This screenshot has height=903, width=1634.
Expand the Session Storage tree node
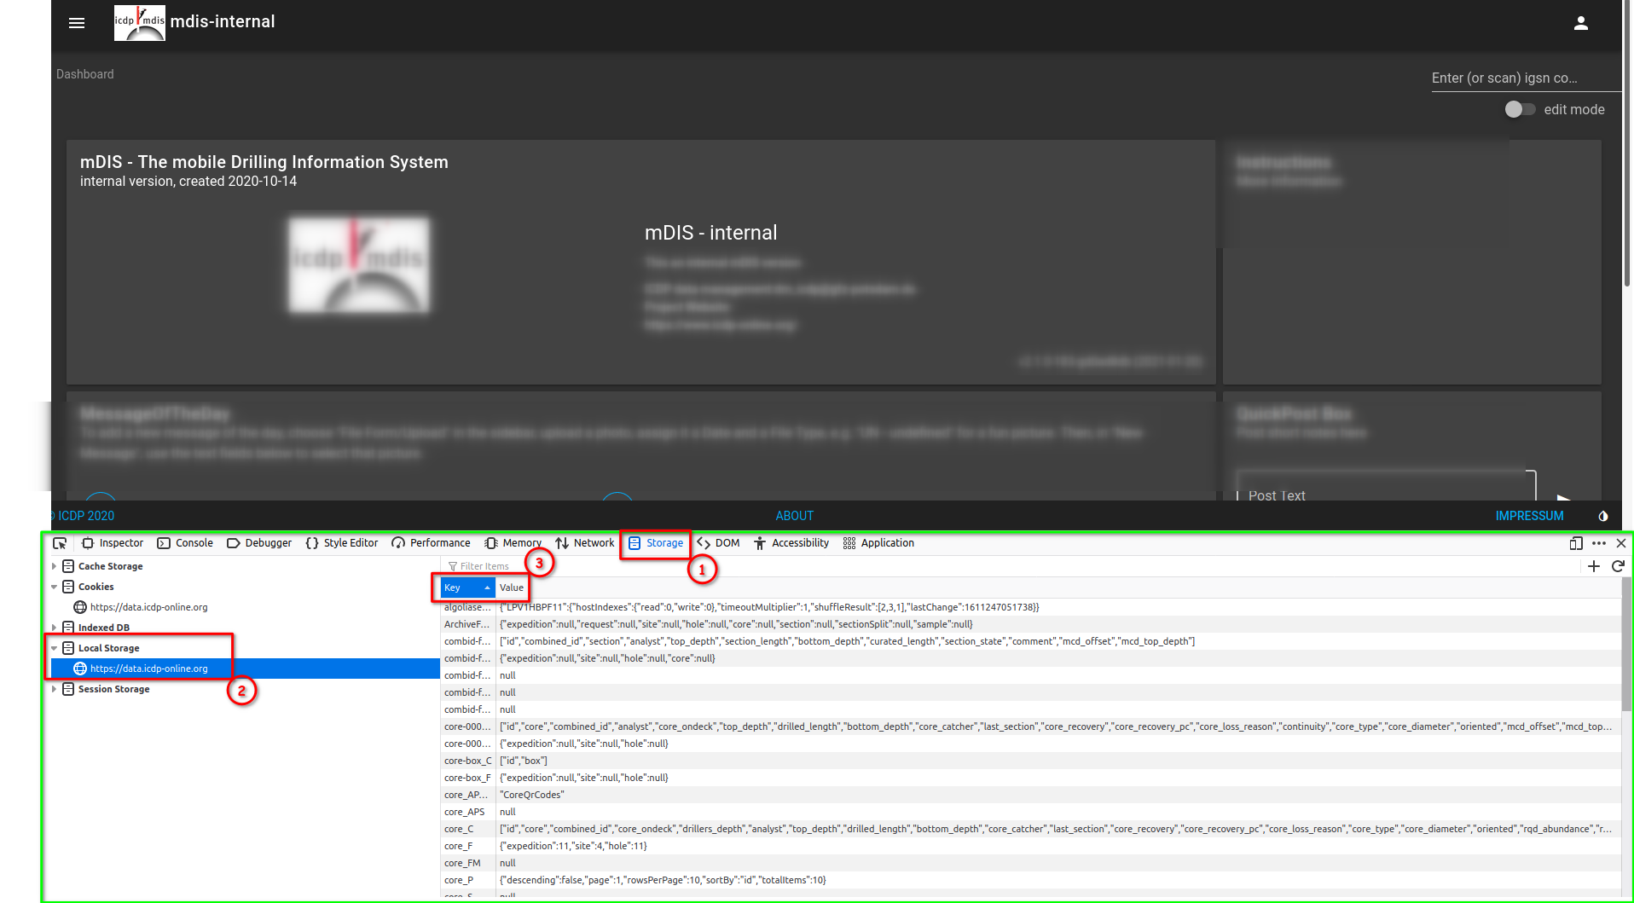(x=55, y=689)
